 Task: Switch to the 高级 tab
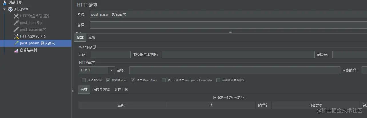pyautogui.click(x=92, y=38)
